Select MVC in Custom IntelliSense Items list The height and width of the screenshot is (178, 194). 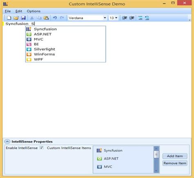[x=124, y=167]
